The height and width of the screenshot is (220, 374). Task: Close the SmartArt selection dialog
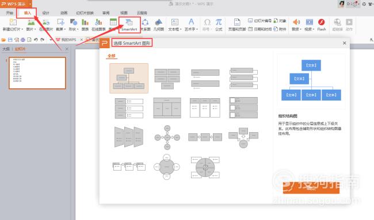[x=344, y=43]
